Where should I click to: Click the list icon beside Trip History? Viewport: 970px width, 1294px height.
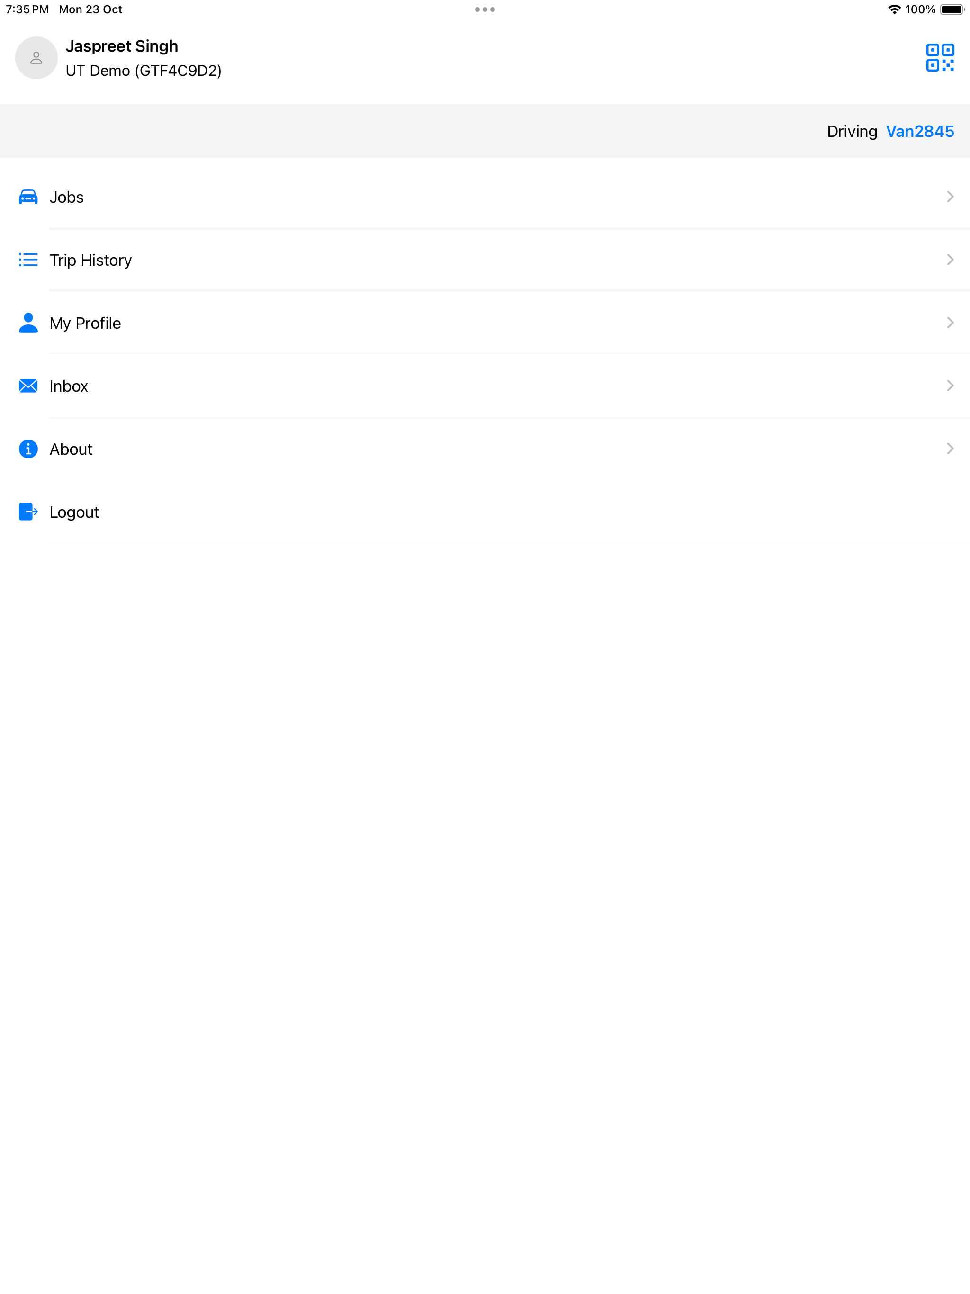pyautogui.click(x=28, y=260)
